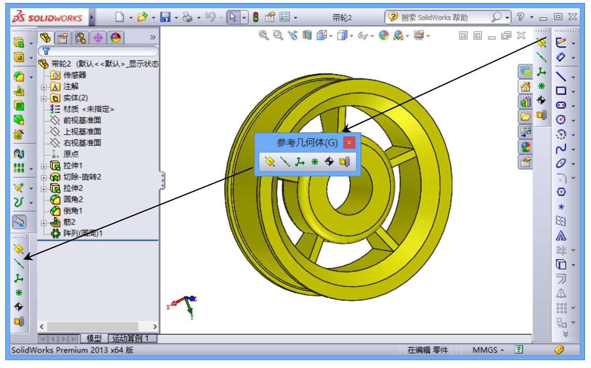Select the Rectangle sketch tool
The height and width of the screenshot is (368, 591).
(x=561, y=91)
